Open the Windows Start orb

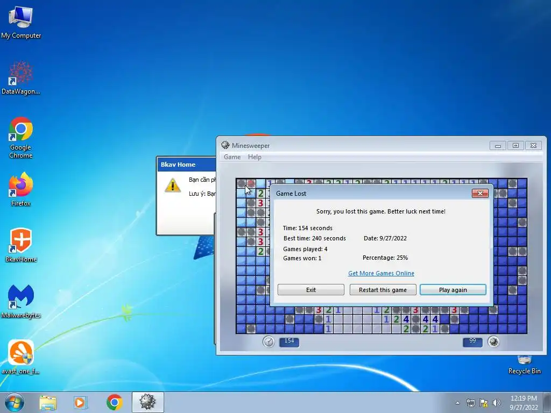(15, 402)
